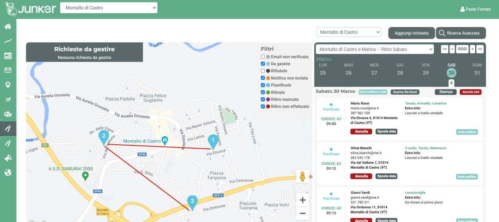
Task: Click the Montalto di Castro camera marker
Action: [165, 140]
